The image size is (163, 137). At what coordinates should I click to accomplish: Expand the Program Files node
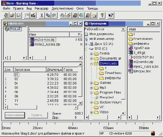click(91, 93)
